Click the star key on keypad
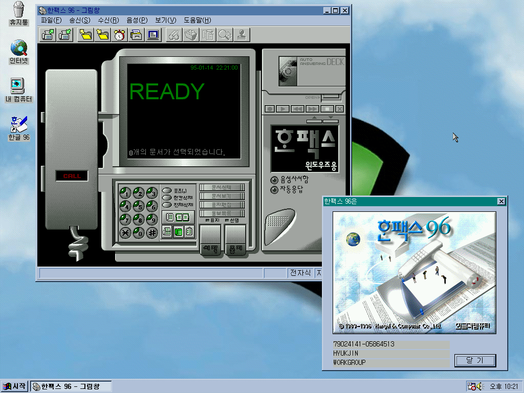This screenshot has height=393, width=524. point(125,233)
